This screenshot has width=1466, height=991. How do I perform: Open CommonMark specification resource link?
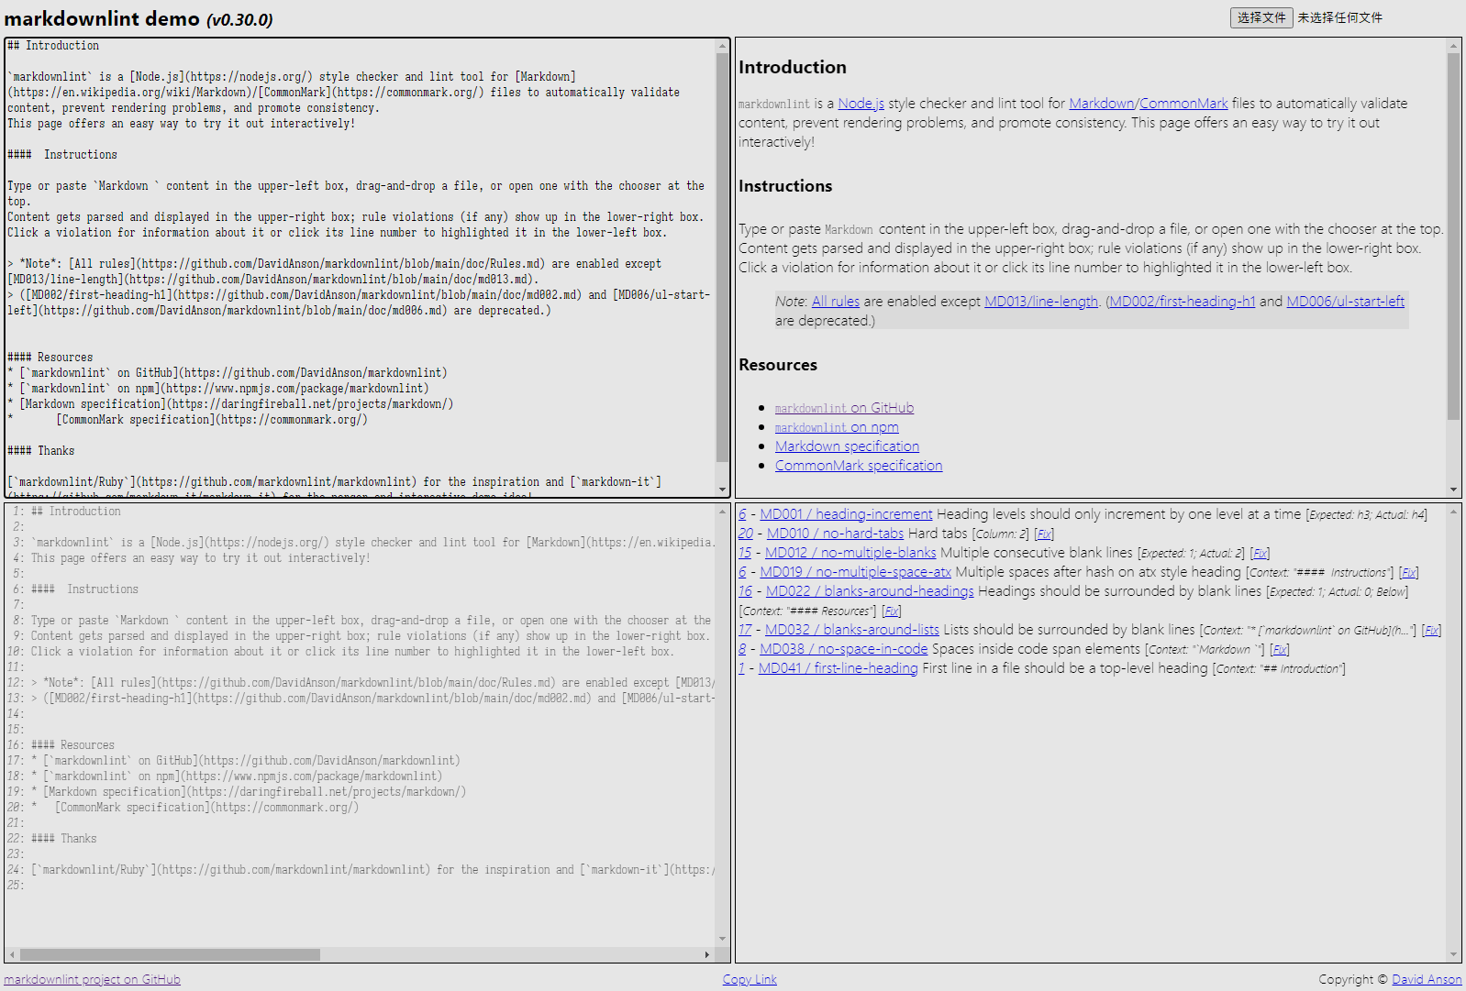tap(859, 466)
